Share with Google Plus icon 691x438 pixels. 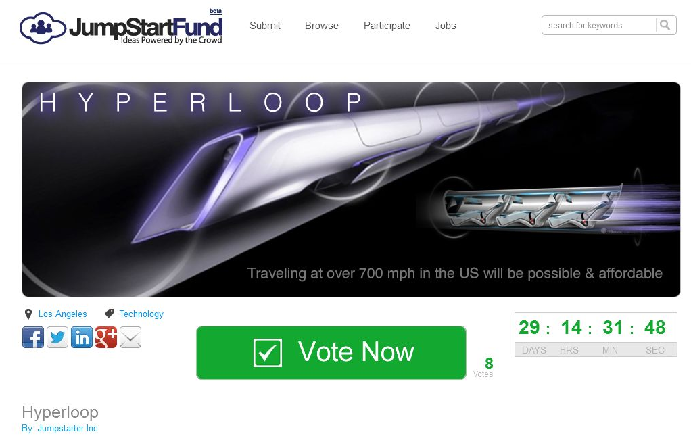coord(106,337)
